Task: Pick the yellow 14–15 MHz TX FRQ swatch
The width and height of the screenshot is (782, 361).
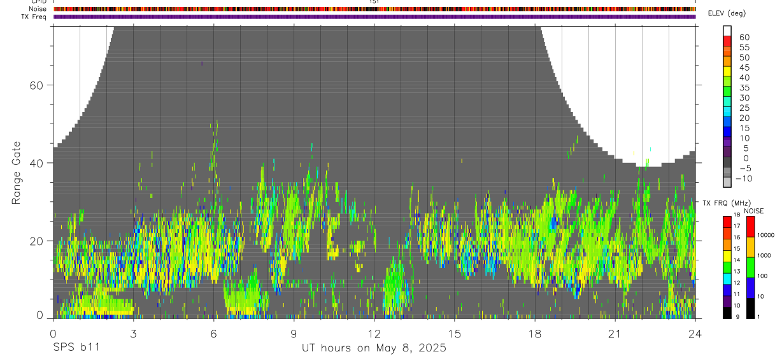Action: [727, 256]
